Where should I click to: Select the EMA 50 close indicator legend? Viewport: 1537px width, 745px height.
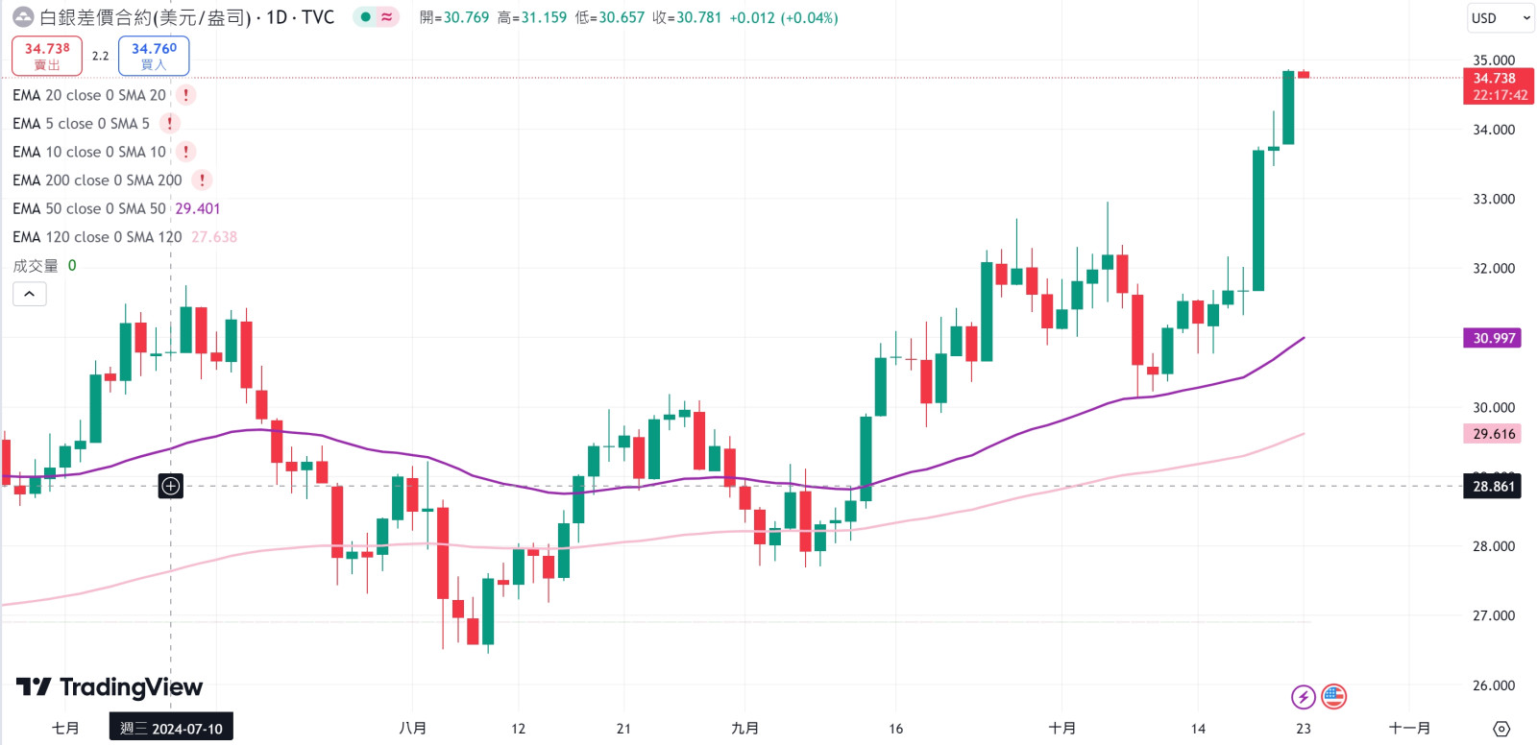(x=88, y=208)
